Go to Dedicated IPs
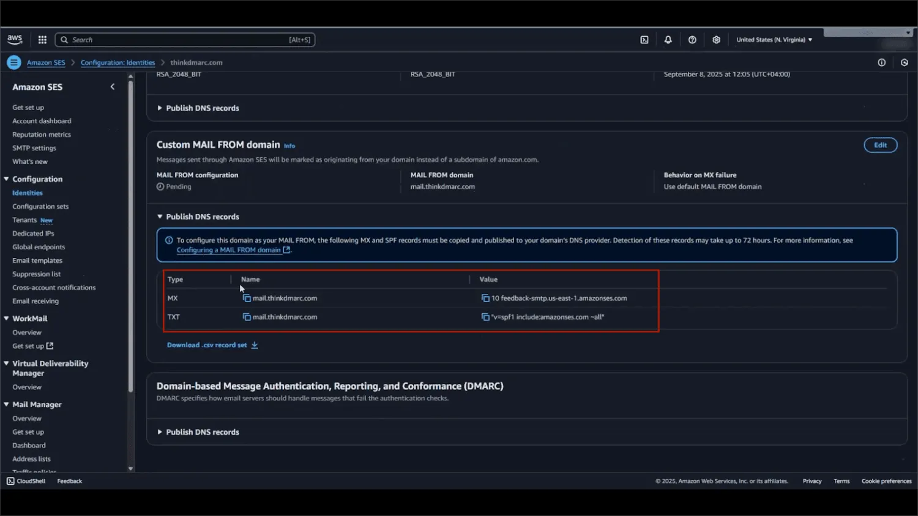The height and width of the screenshot is (516, 918). [33, 234]
